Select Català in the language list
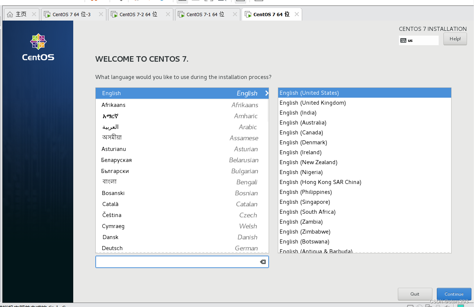 point(182,204)
